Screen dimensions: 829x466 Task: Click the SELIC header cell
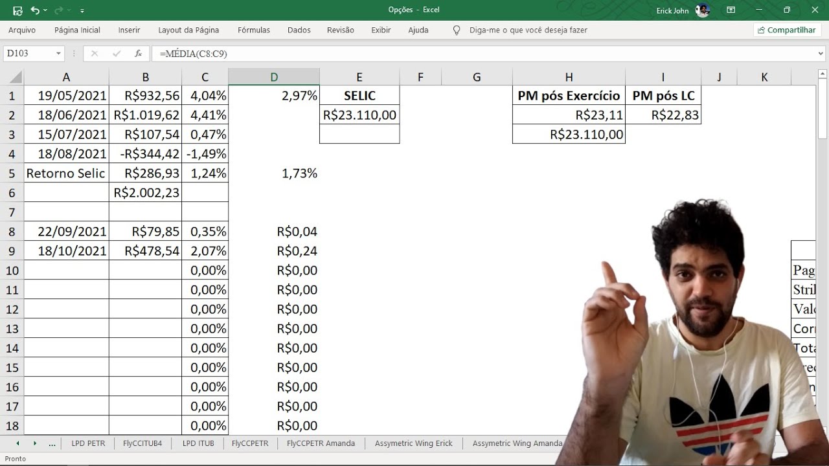[359, 96]
